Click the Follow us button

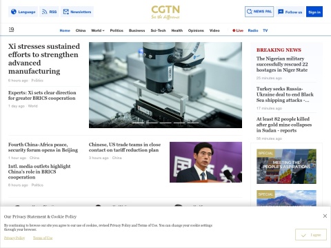coord(290,12)
